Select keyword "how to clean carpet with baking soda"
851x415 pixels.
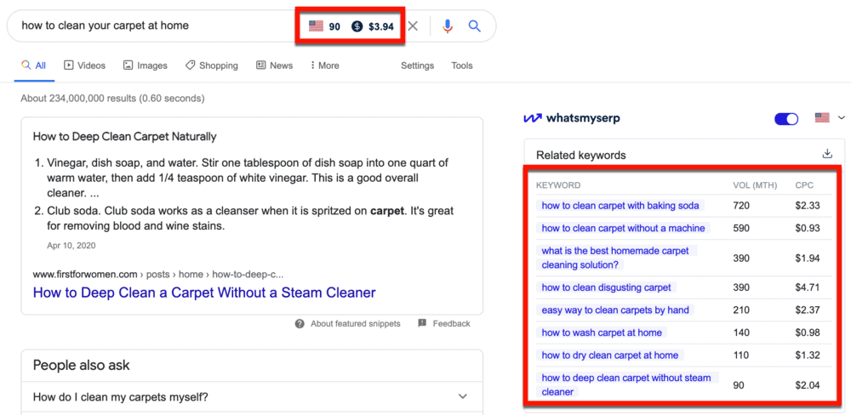(621, 206)
